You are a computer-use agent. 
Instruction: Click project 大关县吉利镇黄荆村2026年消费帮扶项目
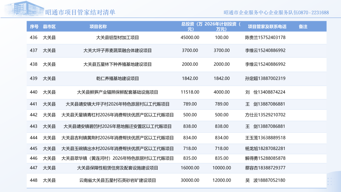click(x=117, y=138)
